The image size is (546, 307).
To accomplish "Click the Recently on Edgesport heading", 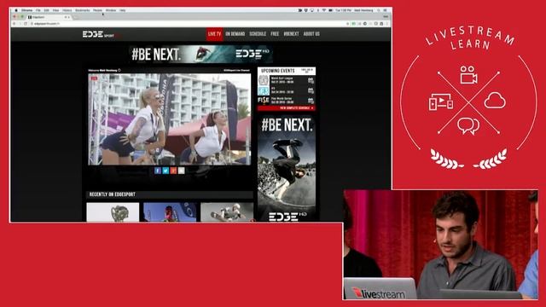I will pos(112,194).
